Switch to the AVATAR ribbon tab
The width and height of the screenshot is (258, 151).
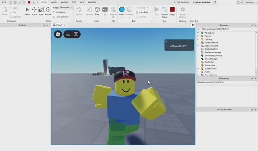pyautogui.click(x=64, y=2)
